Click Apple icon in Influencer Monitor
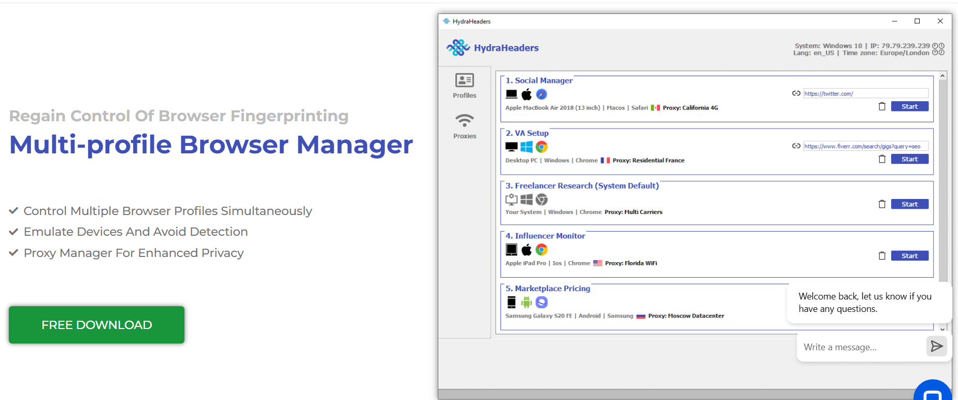958x400 pixels. (x=526, y=250)
